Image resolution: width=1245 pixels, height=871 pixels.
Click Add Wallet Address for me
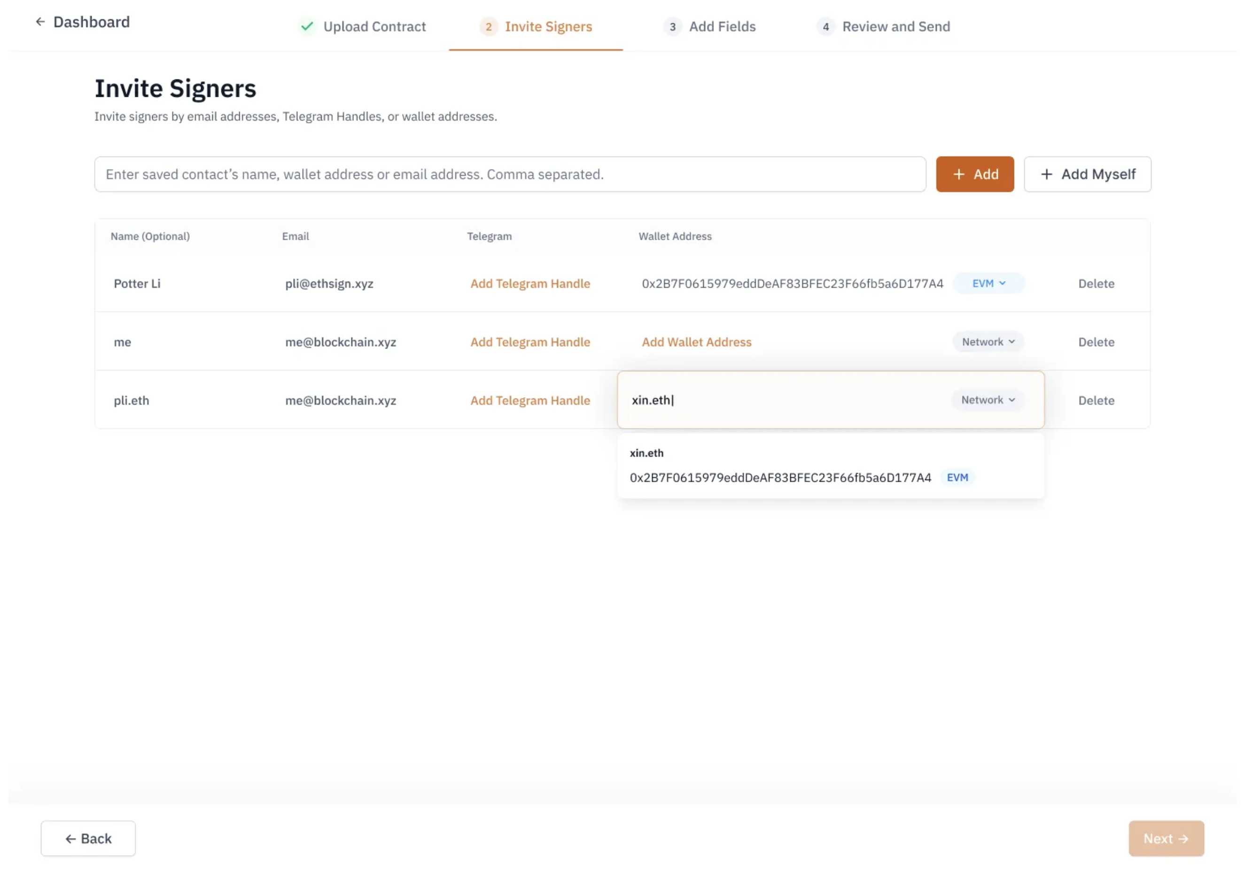tap(696, 342)
